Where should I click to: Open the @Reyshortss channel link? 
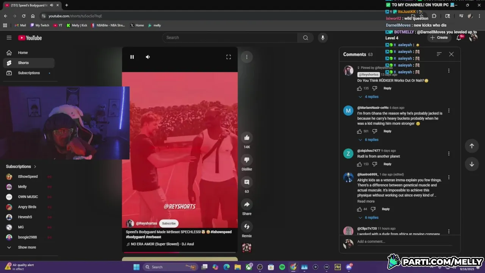146,223
